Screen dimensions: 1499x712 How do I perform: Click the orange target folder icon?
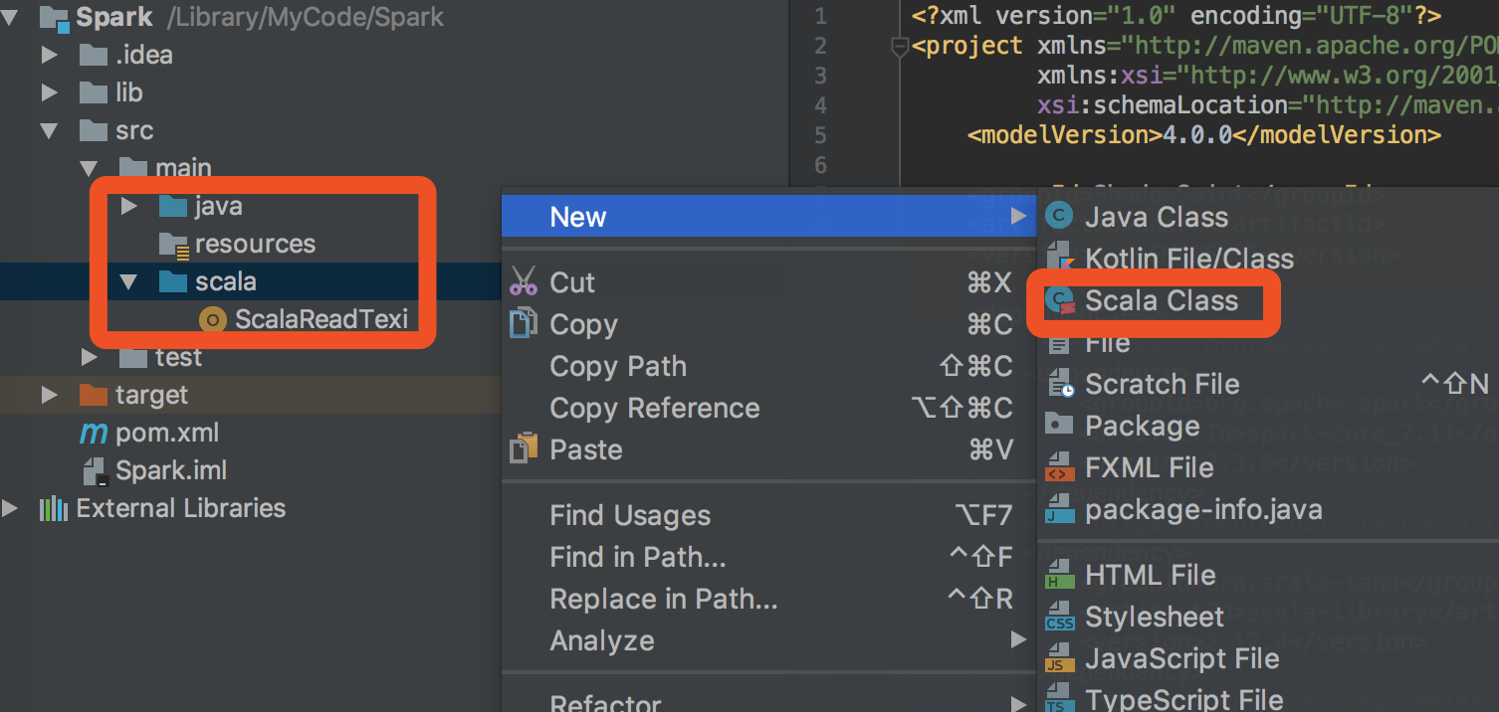93,395
